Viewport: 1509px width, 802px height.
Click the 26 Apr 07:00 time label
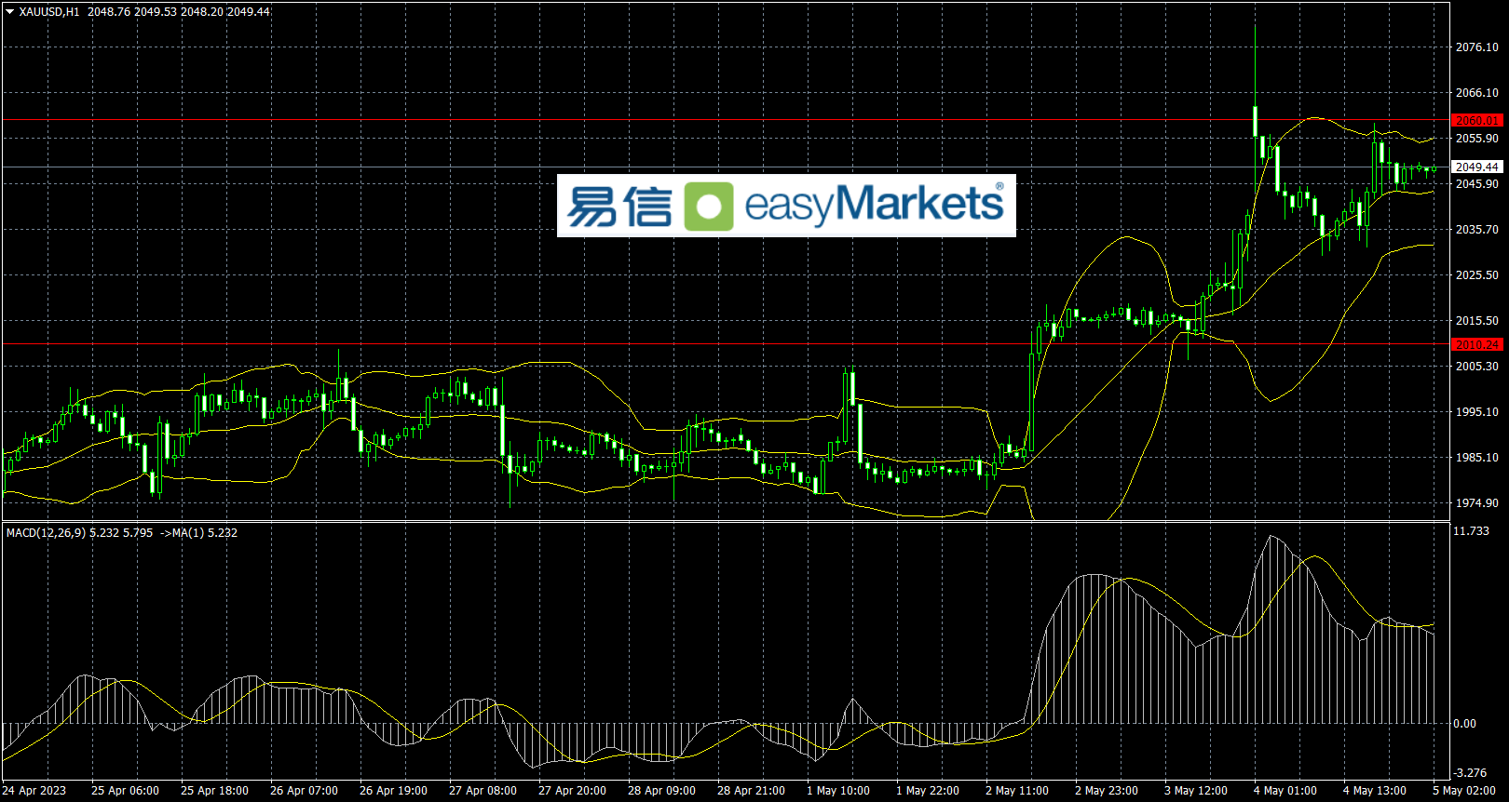click(304, 791)
